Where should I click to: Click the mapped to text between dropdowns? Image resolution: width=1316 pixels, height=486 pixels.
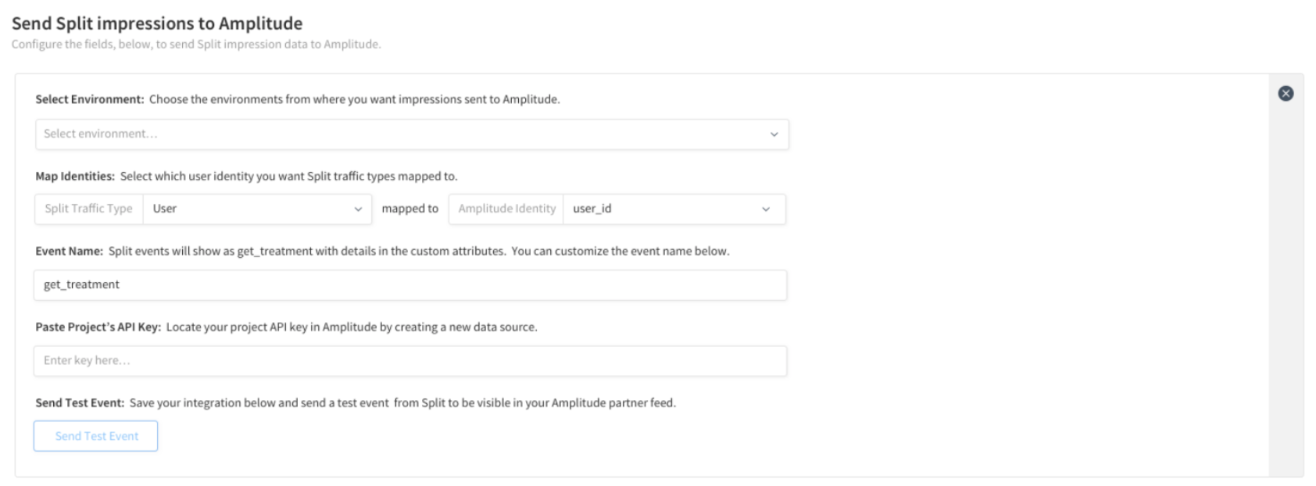pyautogui.click(x=410, y=209)
